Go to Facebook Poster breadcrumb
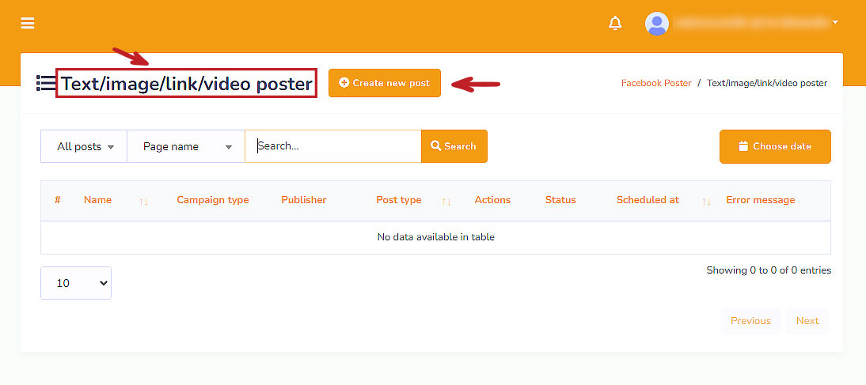Viewport: 866px width, 385px height. tap(655, 83)
